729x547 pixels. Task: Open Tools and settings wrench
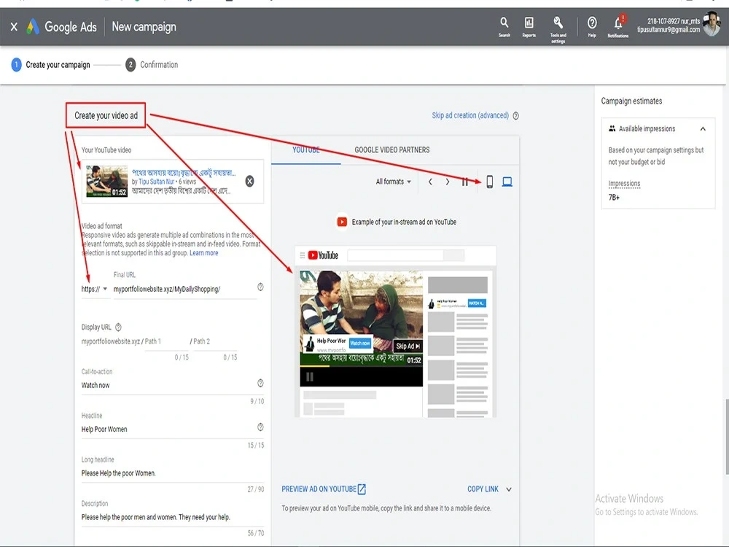(x=558, y=29)
